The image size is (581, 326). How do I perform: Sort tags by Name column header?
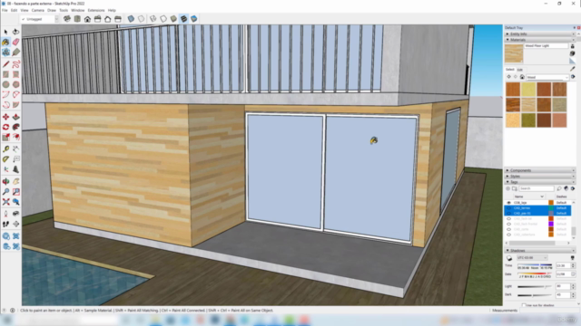[x=528, y=197]
